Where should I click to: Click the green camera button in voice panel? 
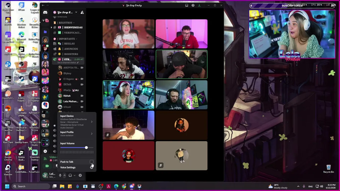point(47,166)
